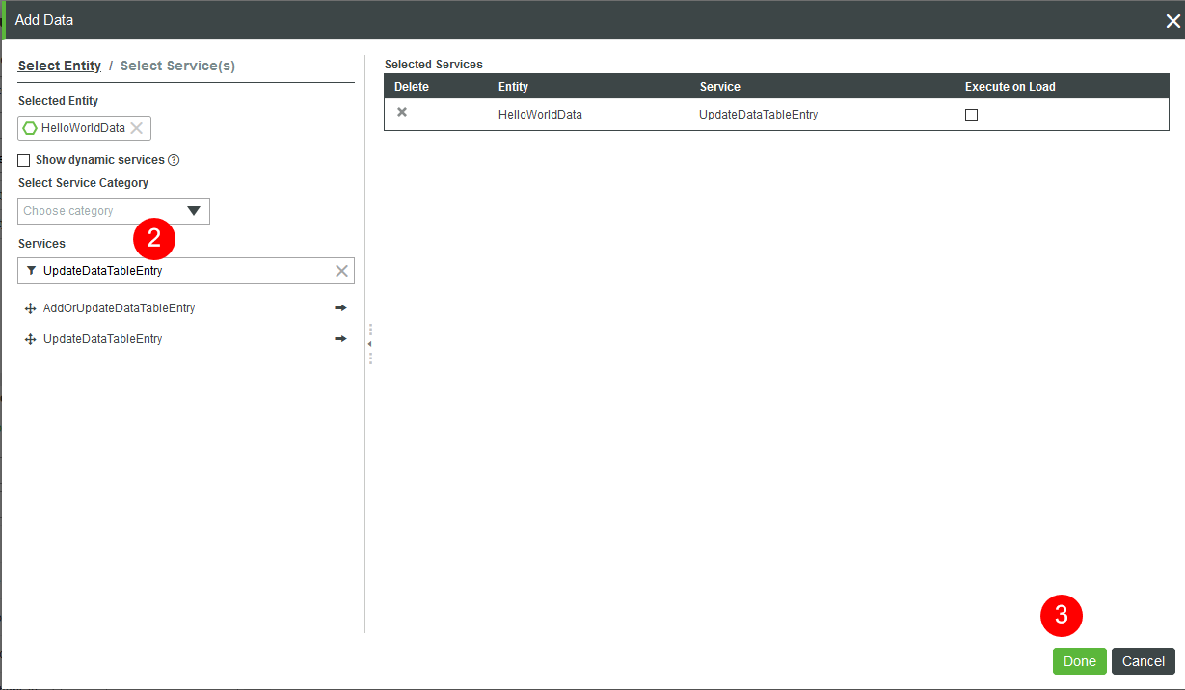This screenshot has height=690, width=1185.
Task: Check Execute on Load for UpdateDataTableEntry
Action: [971, 115]
